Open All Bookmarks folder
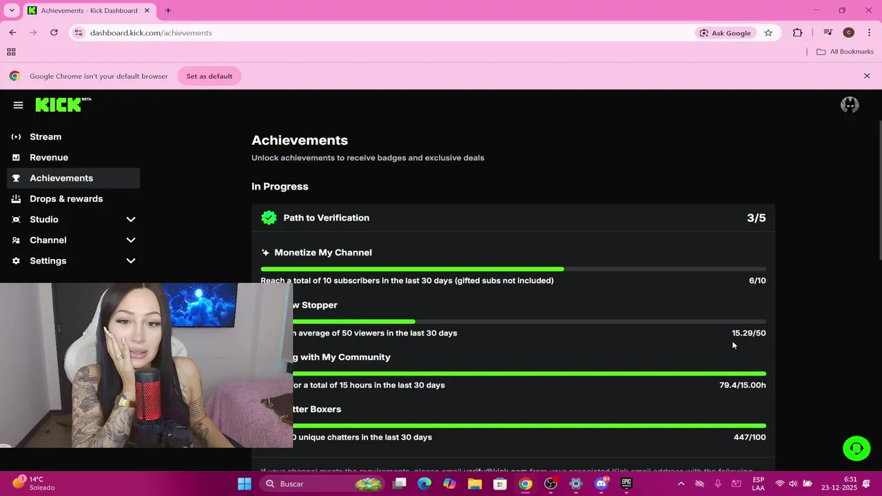The height and width of the screenshot is (496, 882). click(845, 52)
